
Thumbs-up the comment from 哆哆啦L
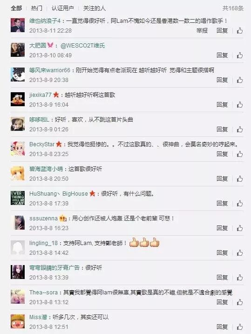tap(240, 130)
